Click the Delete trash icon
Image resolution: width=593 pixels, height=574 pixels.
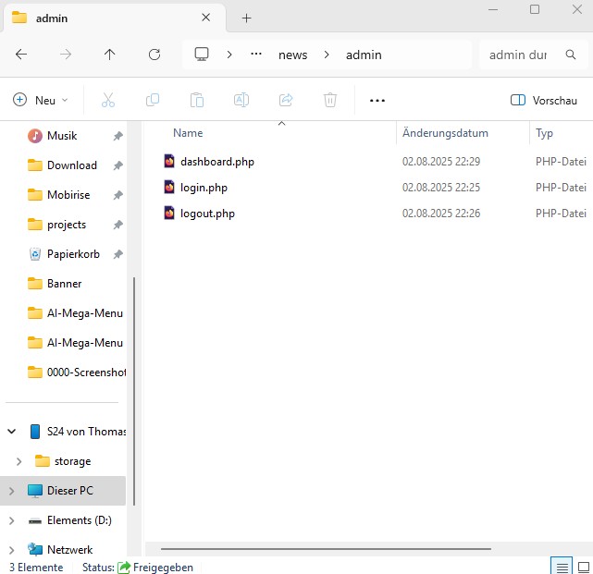pyautogui.click(x=330, y=100)
